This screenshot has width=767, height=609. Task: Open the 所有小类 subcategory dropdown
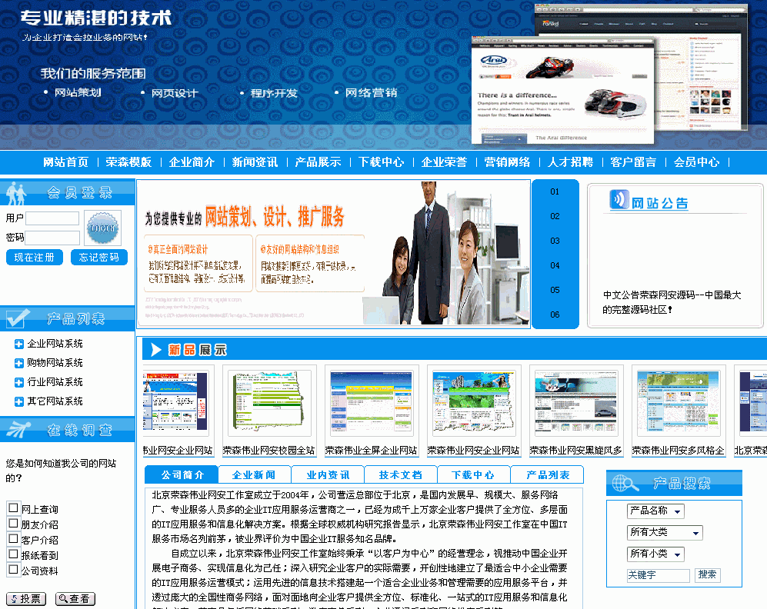655,554
